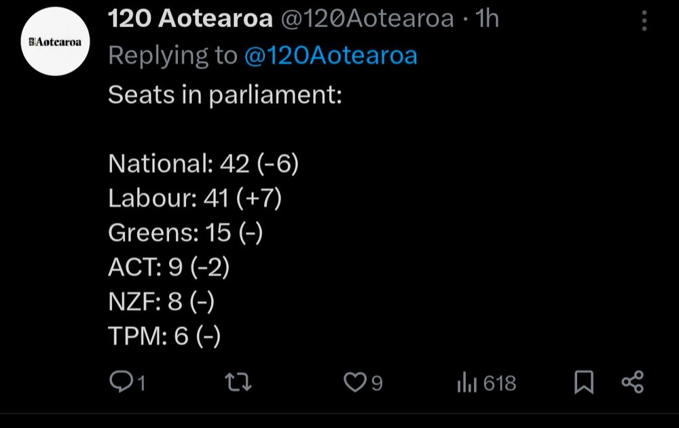Like the tweet with the heart icon
This screenshot has height=428, width=679.
(x=355, y=382)
